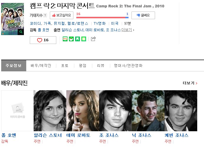Select the 명대사/연관영화 tab
The width and height of the screenshot is (204, 151).
[x=128, y=65]
